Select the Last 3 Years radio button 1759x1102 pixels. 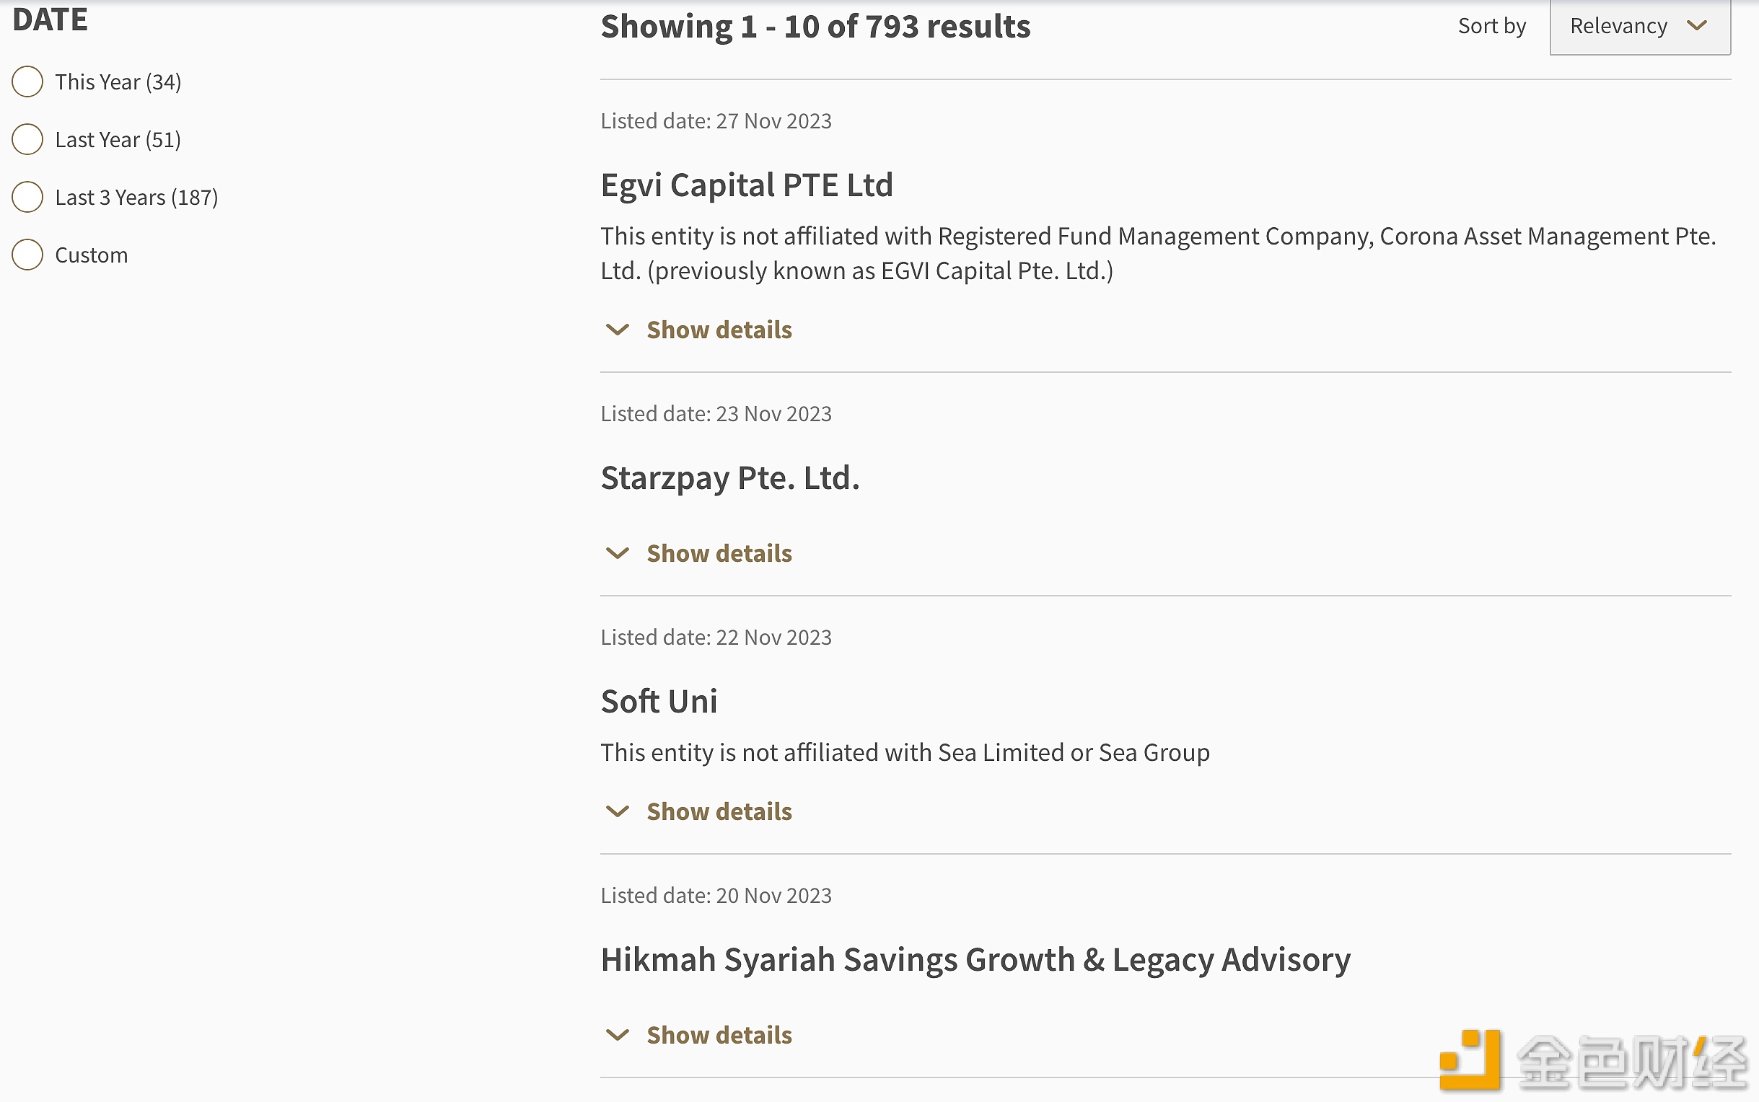point(28,197)
